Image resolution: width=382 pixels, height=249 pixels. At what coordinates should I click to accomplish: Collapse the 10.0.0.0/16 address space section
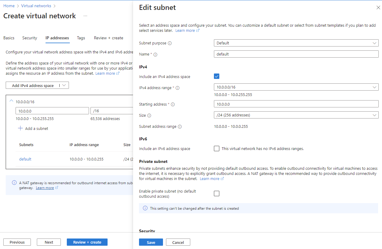pos(11,101)
